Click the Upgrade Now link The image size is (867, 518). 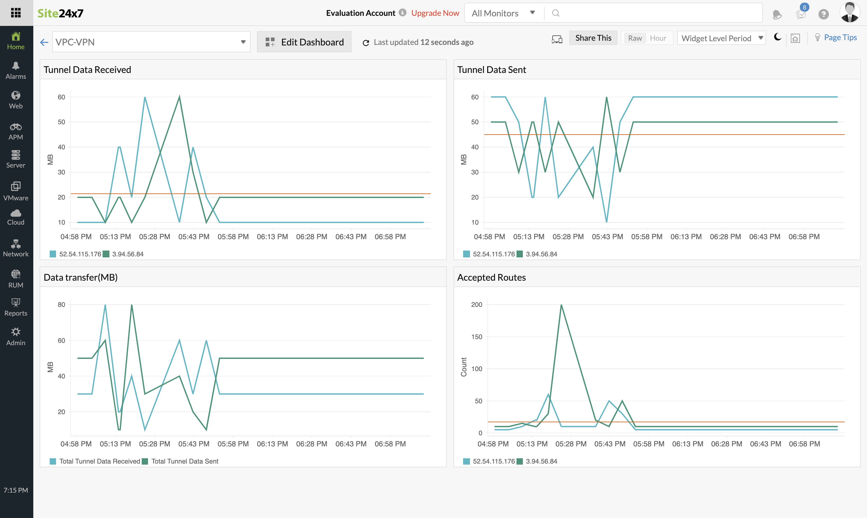click(x=435, y=13)
